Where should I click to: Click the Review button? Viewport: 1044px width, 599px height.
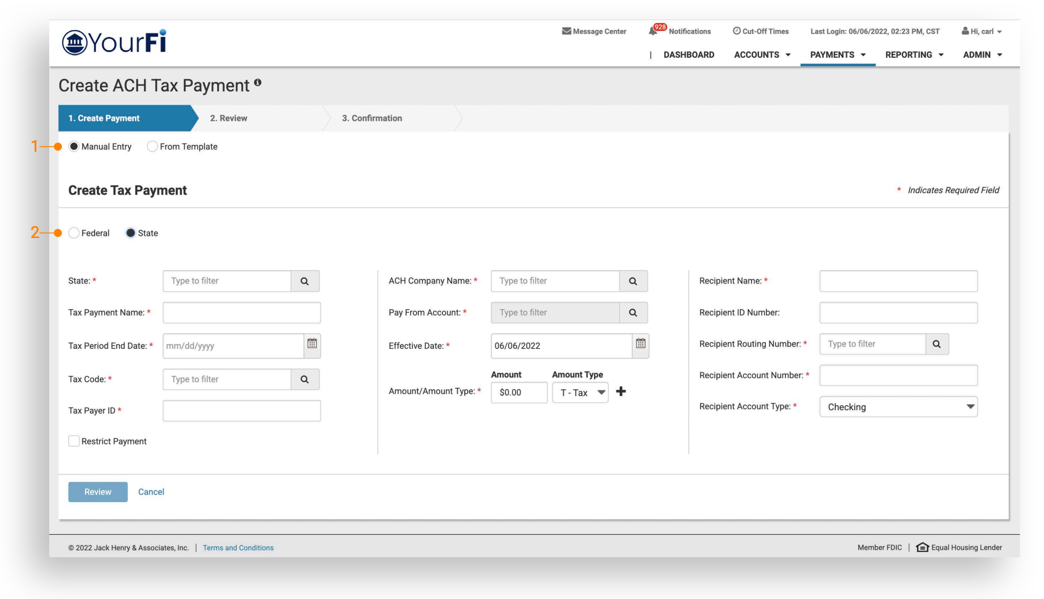tap(98, 492)
